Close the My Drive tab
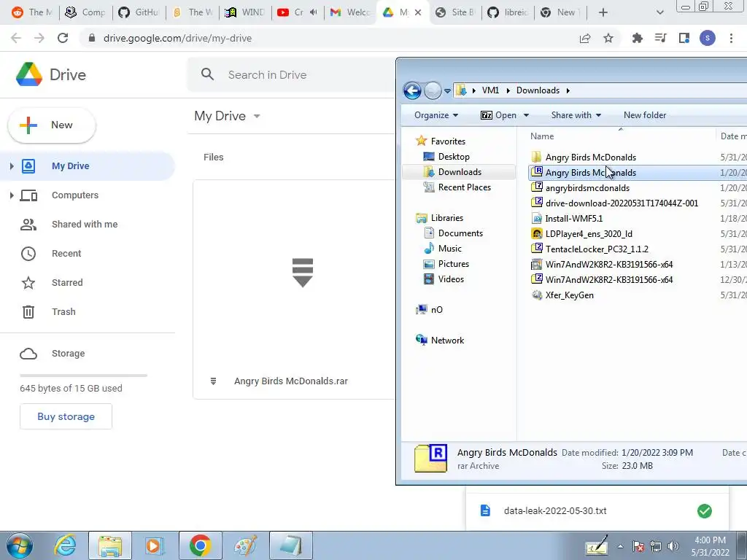Image resolution: width=747 pixels, height=560 pixels. pos(418,12)
